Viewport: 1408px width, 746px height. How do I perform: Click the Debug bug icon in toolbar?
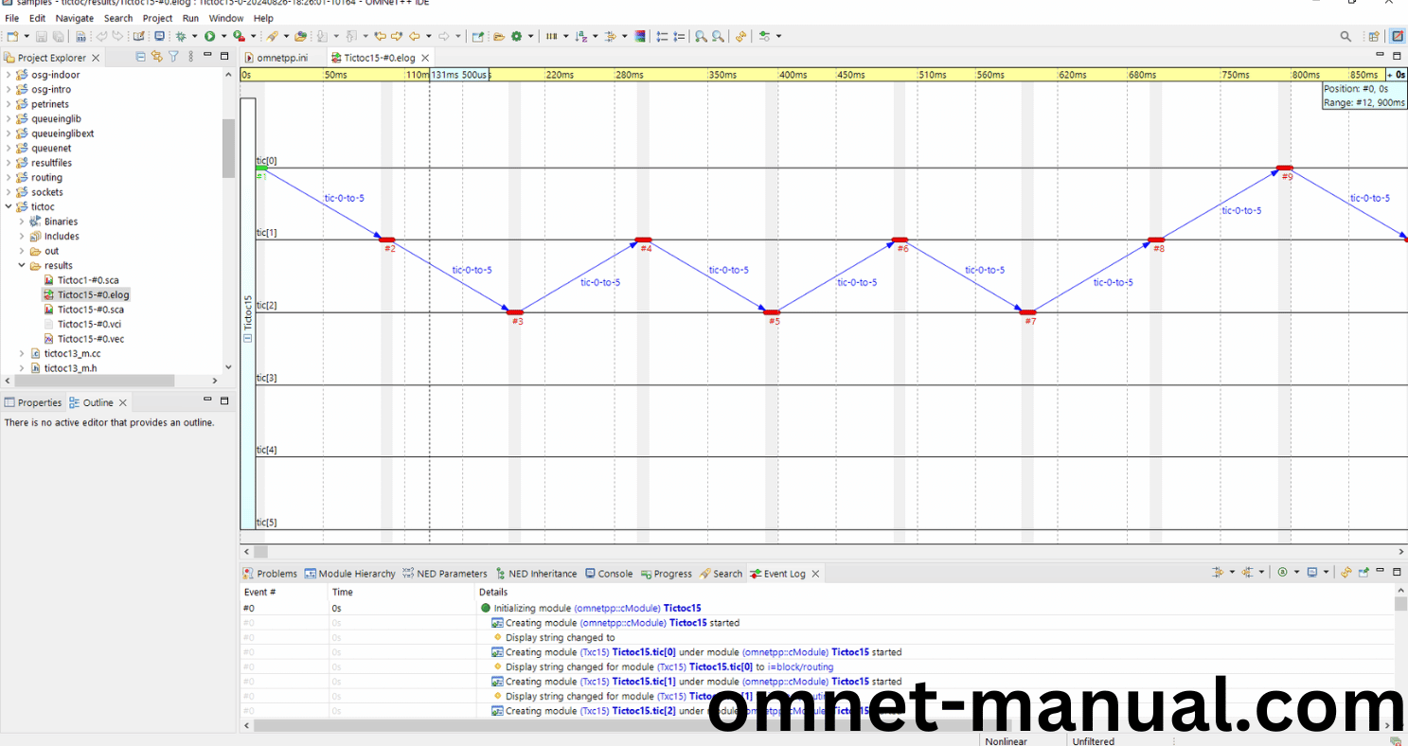click(181, 36)
